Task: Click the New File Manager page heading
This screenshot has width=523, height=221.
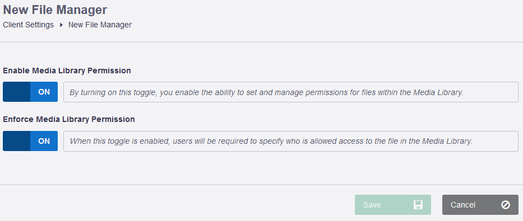Action: click(55, 10)
